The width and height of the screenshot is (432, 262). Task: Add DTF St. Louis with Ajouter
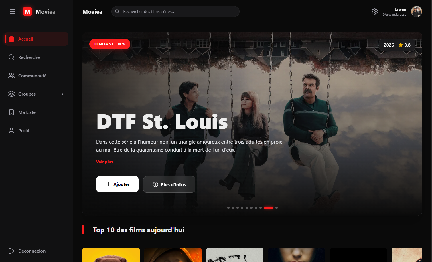click(117, 184)
